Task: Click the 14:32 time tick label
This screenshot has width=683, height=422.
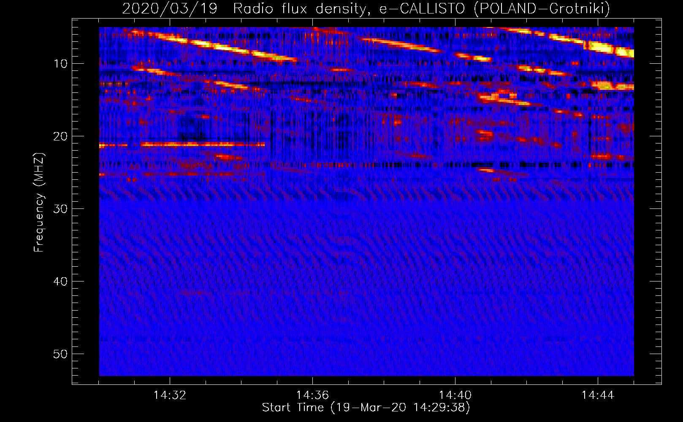Action: click(170, 395)
